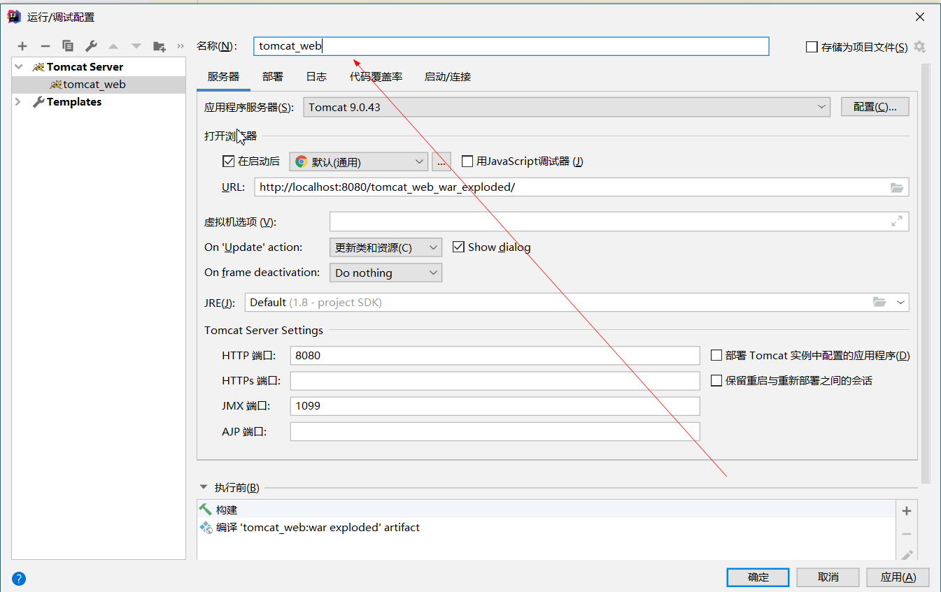Click the 虚拟机选项 input field
941x592 pixels.
[x=619, y=222]
